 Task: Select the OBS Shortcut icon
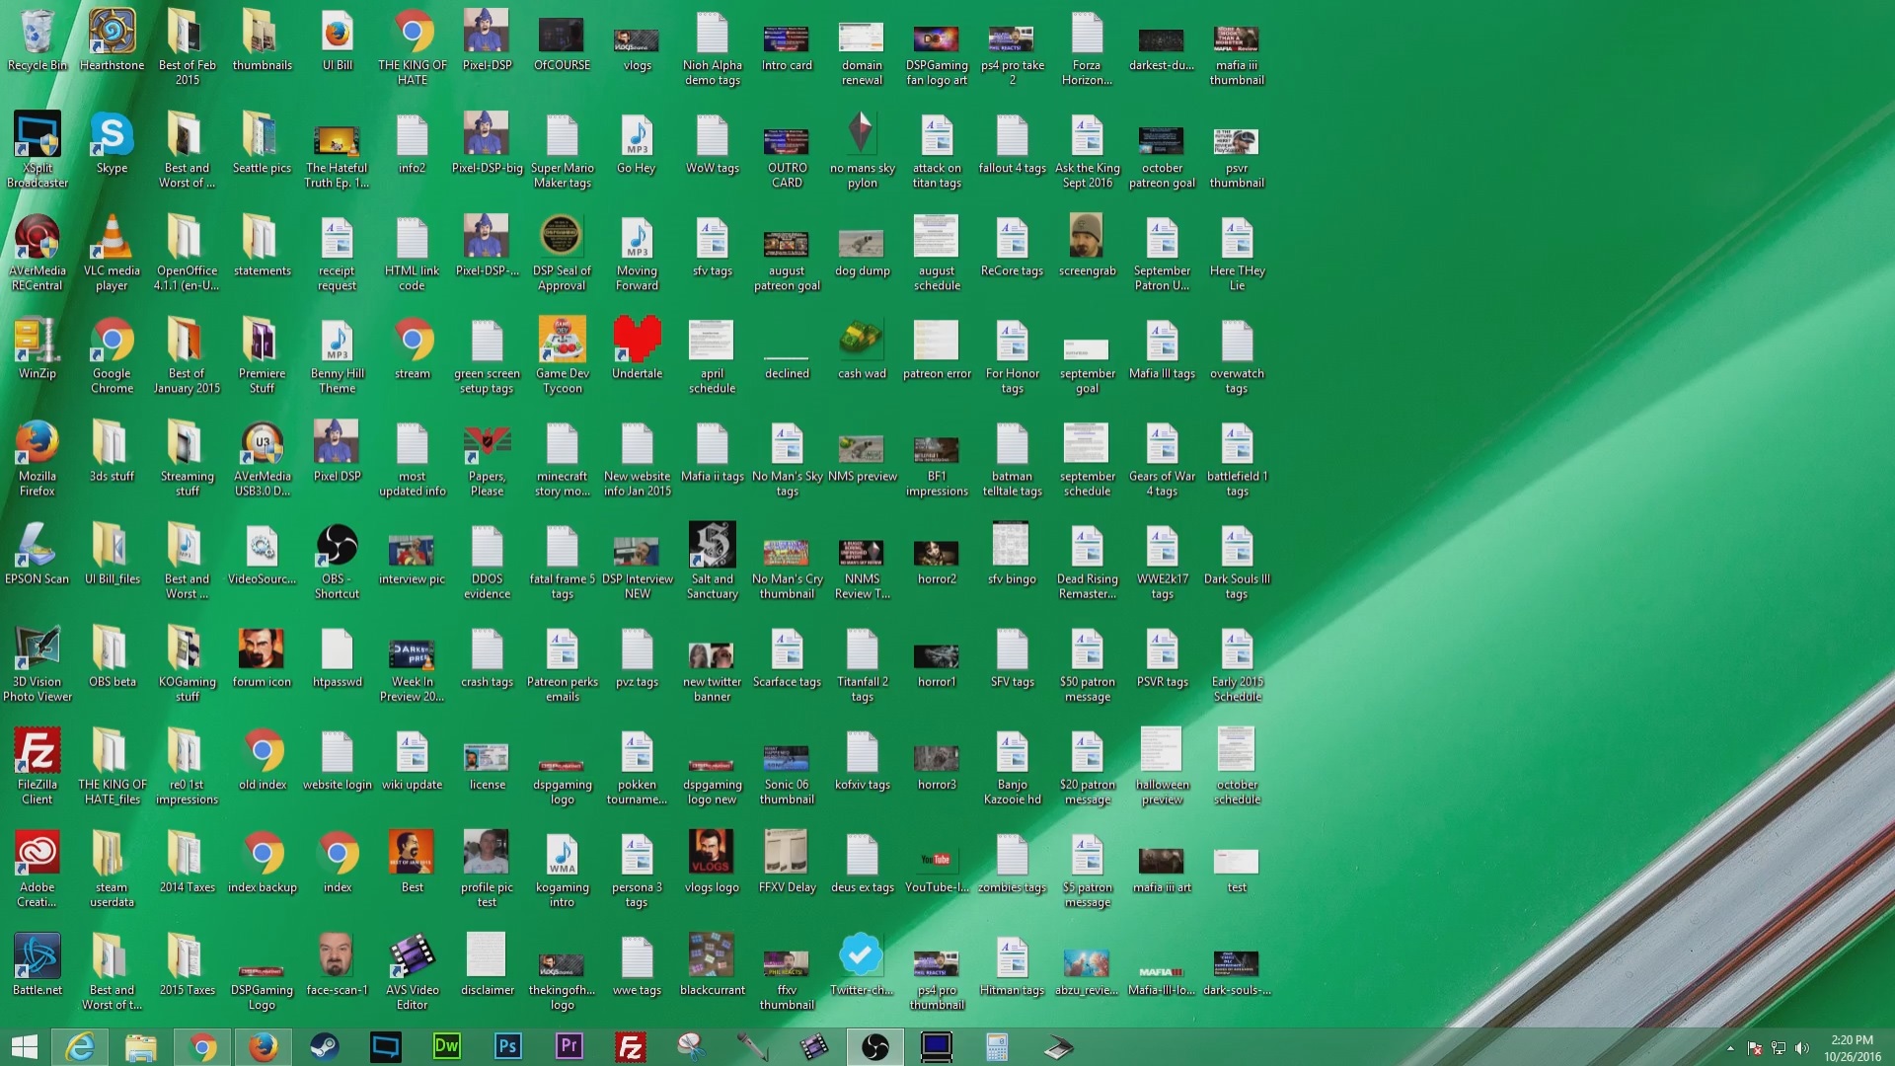tap(337, 561)
